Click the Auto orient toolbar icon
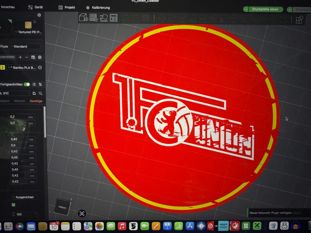 point(104,18)
